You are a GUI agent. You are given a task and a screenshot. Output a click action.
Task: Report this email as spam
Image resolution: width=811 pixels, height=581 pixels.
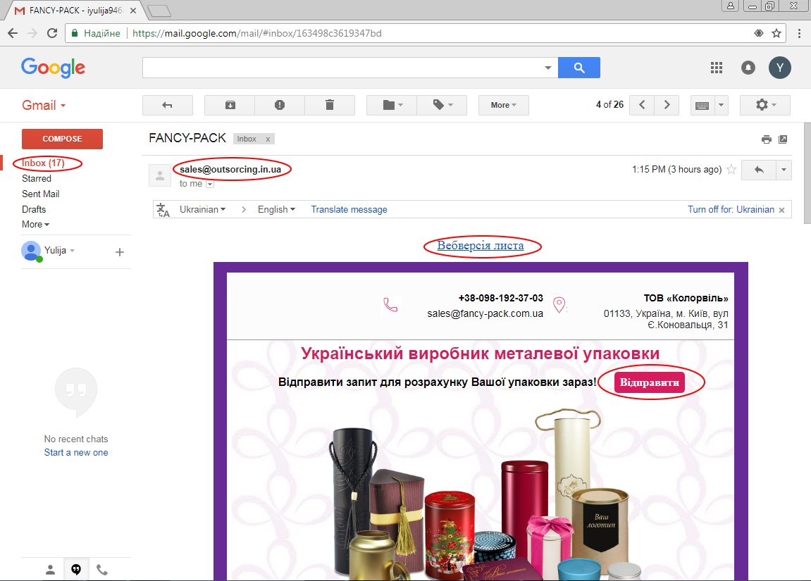[x=280, y=105]
